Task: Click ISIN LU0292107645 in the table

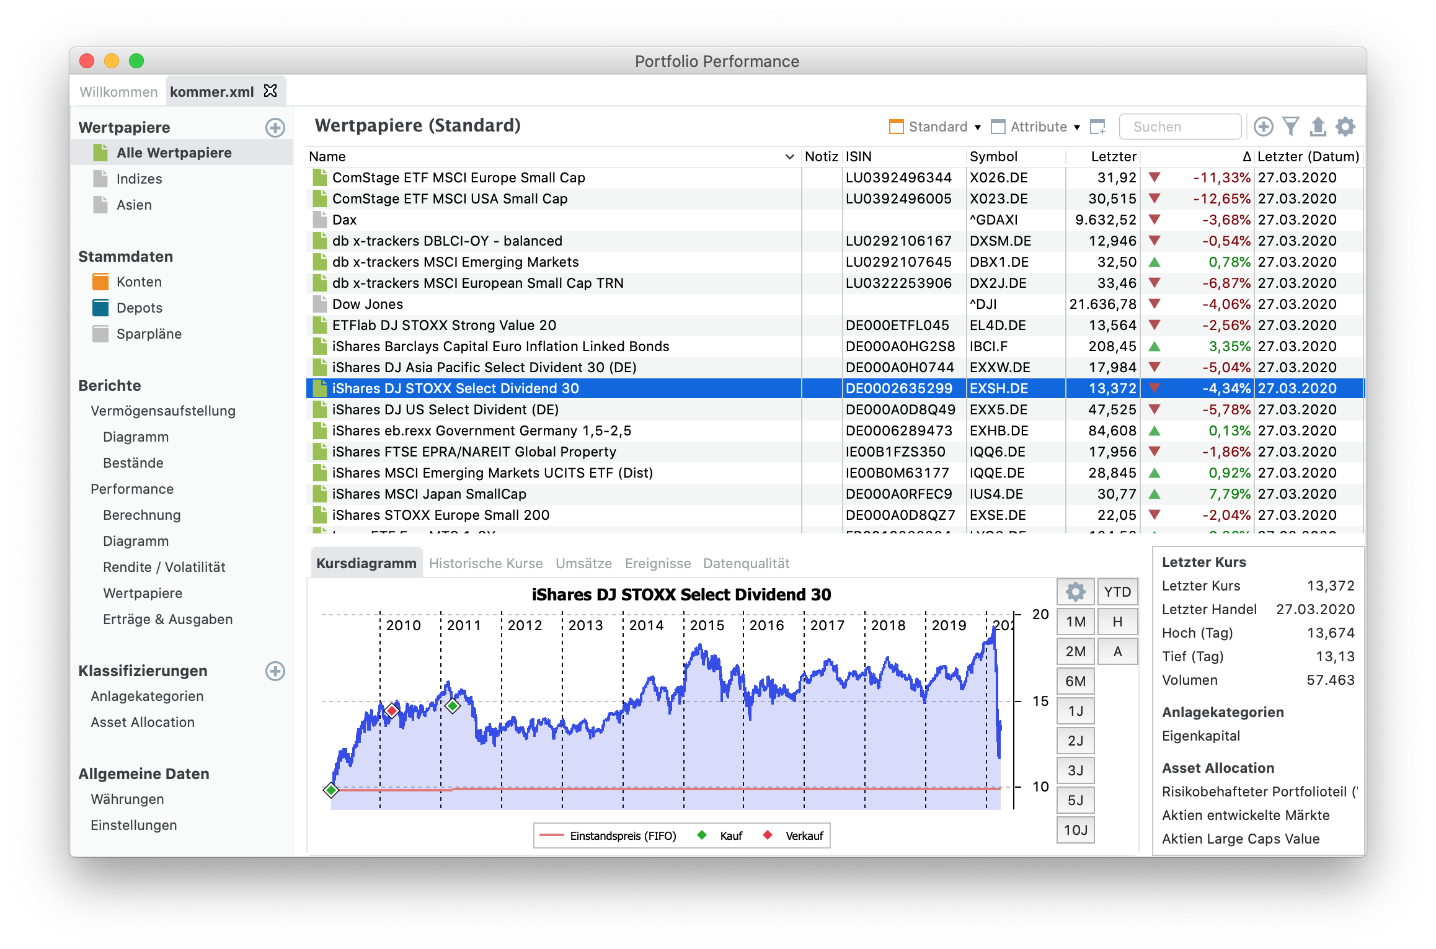Action: [898, 262]
